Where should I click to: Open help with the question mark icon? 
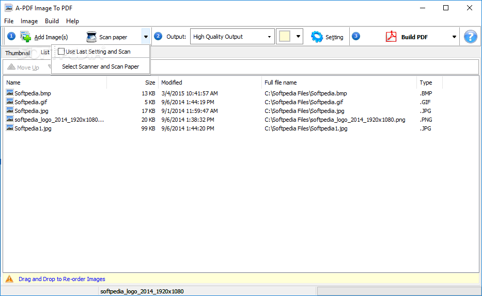pos(470,37)
